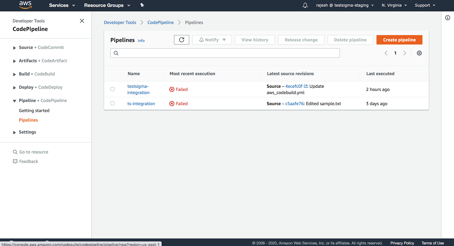Click the Most recent execution column header

click(192, 74)
